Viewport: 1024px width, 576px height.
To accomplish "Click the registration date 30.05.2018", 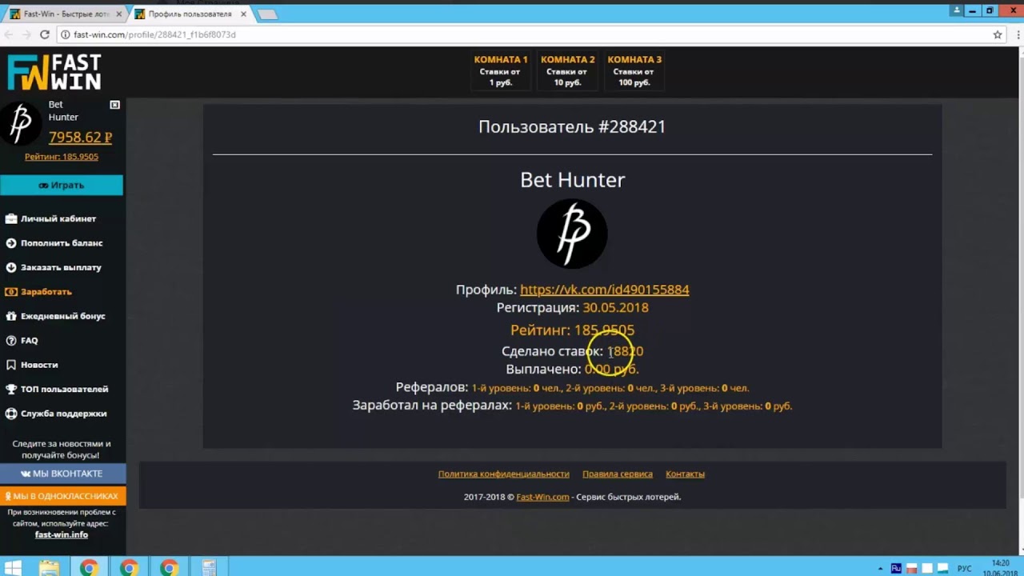I will (615, 308).
